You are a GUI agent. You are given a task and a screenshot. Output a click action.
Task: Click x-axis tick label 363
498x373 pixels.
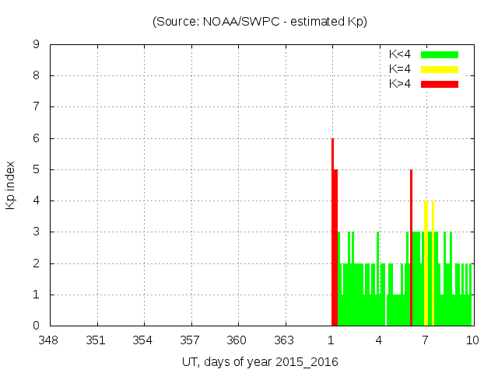pyautogui.click(x=285, y=340)
